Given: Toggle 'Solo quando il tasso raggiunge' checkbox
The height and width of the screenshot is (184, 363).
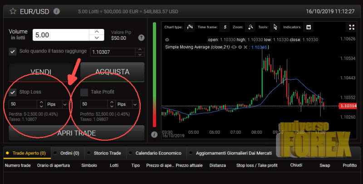Looking at the screenshot, I should click(x=13, y=52).
